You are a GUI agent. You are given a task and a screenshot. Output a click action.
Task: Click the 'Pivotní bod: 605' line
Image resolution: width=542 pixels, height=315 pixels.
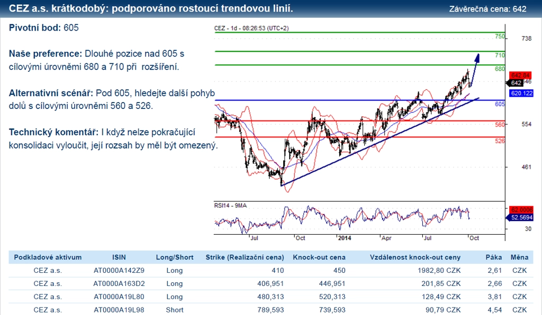coord(44,27)
